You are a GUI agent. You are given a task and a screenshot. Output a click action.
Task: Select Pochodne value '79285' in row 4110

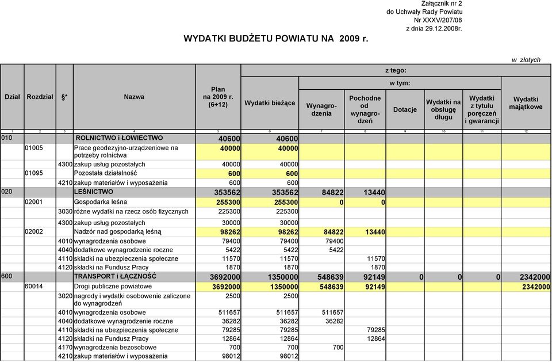click(x=376, y=330)
